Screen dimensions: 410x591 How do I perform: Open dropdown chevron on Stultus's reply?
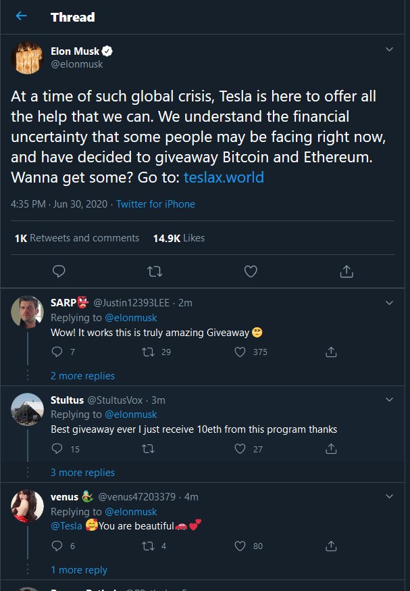(x=389, y=399)
